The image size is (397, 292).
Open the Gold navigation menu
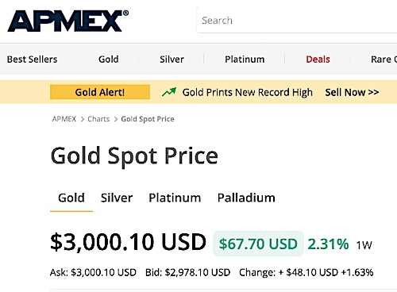click(x=109, y=60)
